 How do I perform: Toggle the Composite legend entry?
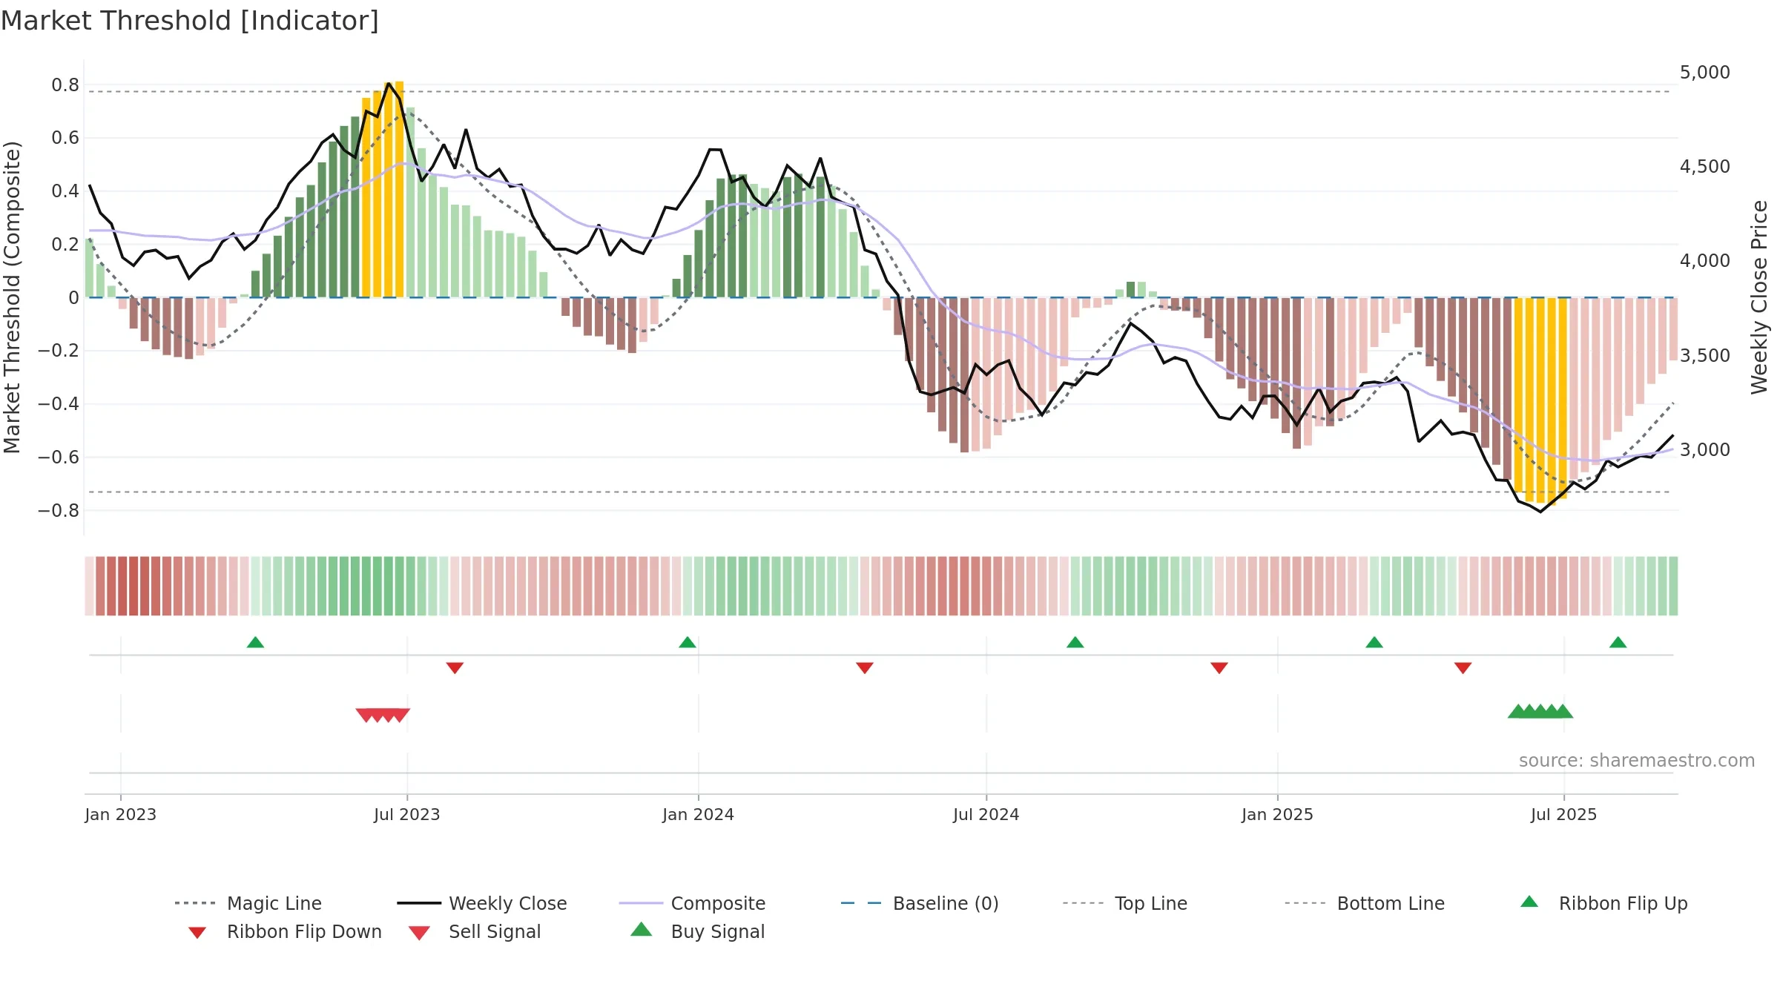[692, 903]
